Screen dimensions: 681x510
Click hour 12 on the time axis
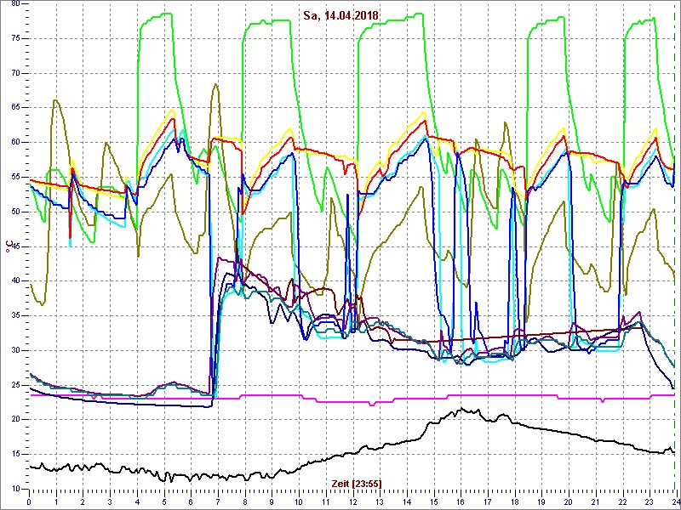(x=352, y=501)
